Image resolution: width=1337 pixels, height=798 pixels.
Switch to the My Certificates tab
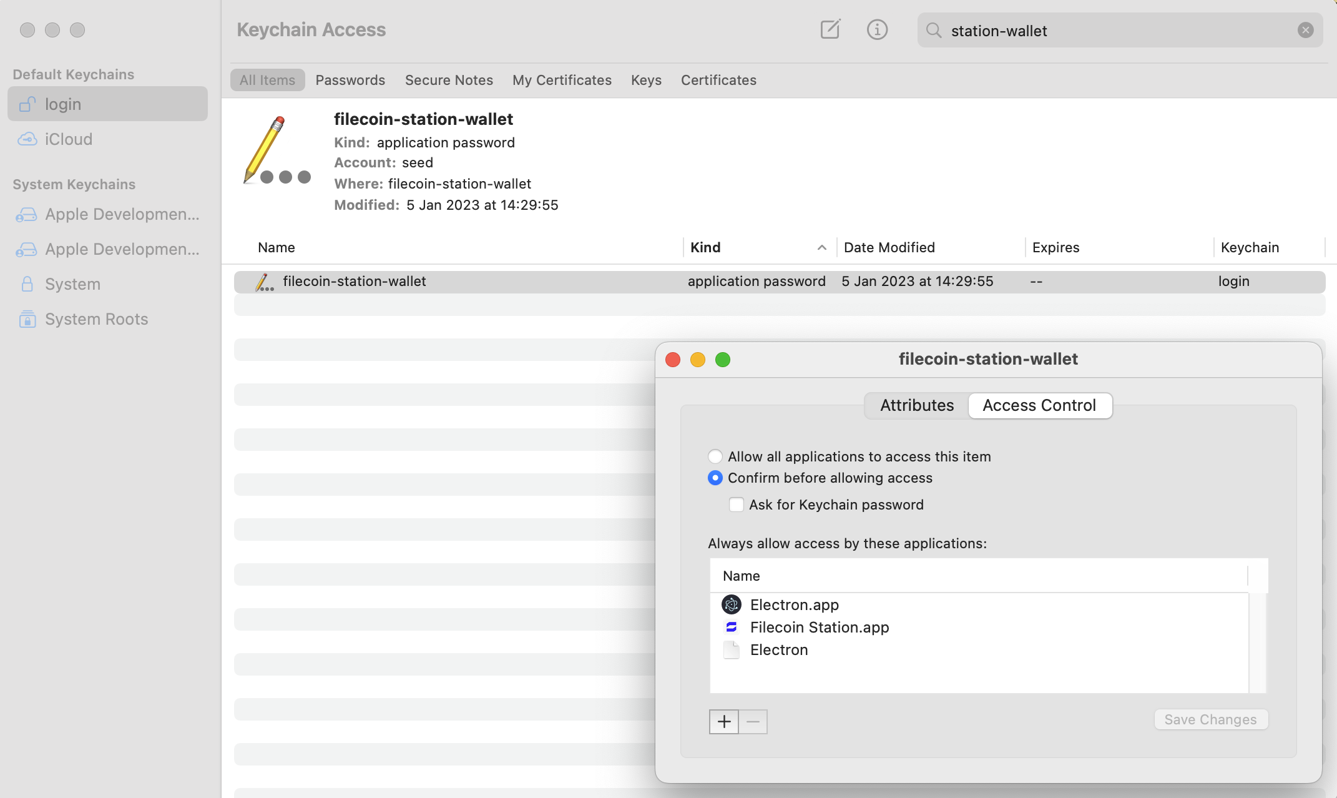coord(561,80)
